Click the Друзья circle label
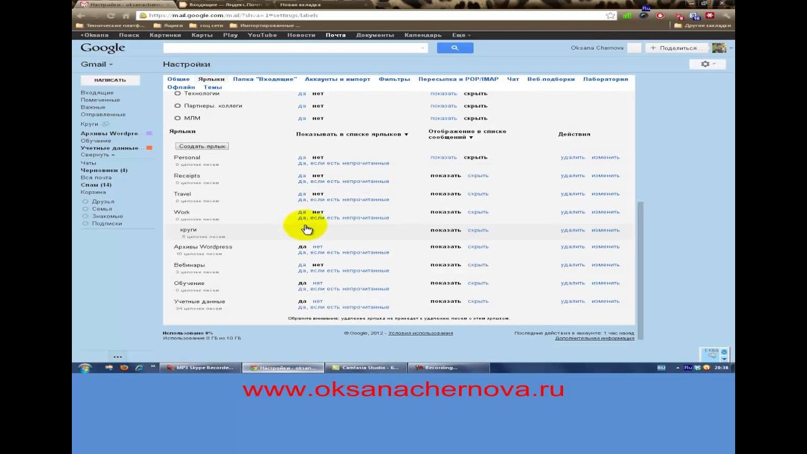 pyautogui.click(x=103, y=202)
